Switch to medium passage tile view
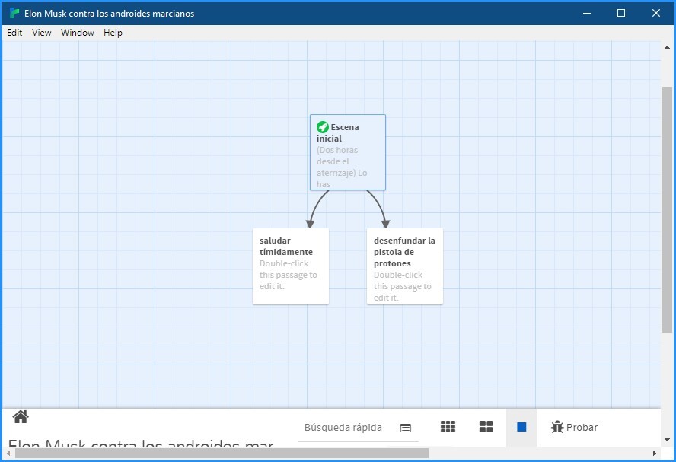The width and height of the screenshot is (676, 462). click(486, 427)
